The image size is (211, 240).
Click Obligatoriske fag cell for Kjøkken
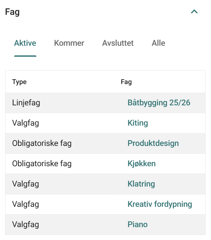tap(42, 164)
